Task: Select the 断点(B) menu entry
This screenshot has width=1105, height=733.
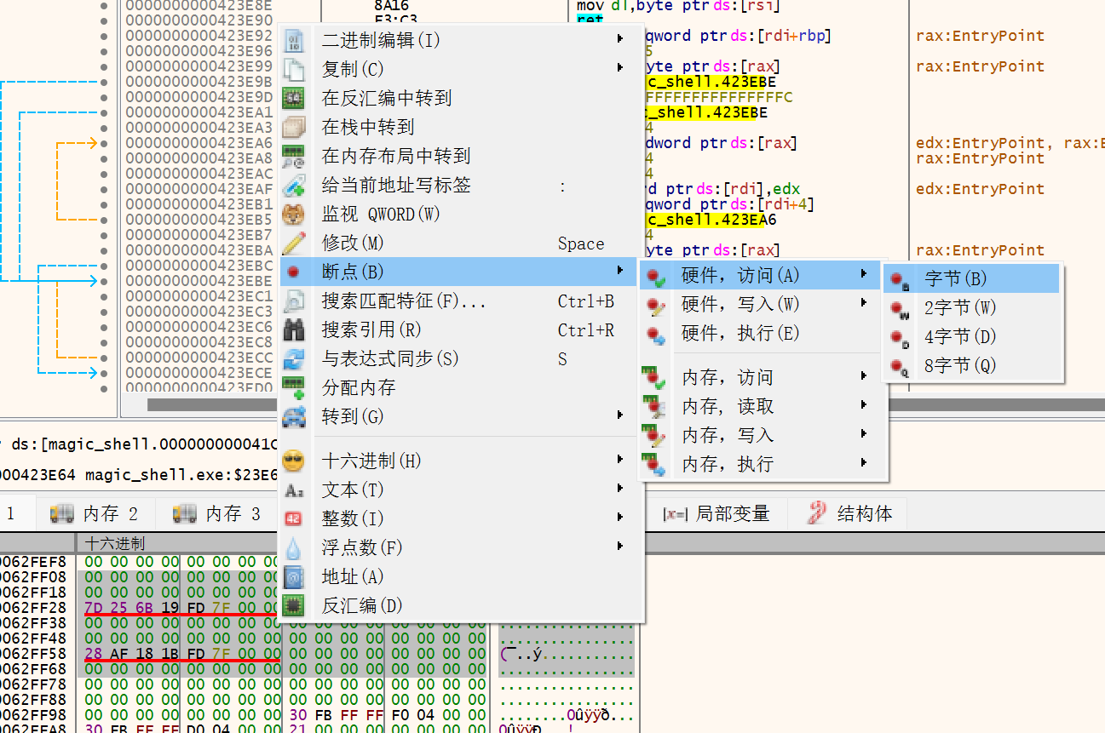Action: [x=458, y=272]
